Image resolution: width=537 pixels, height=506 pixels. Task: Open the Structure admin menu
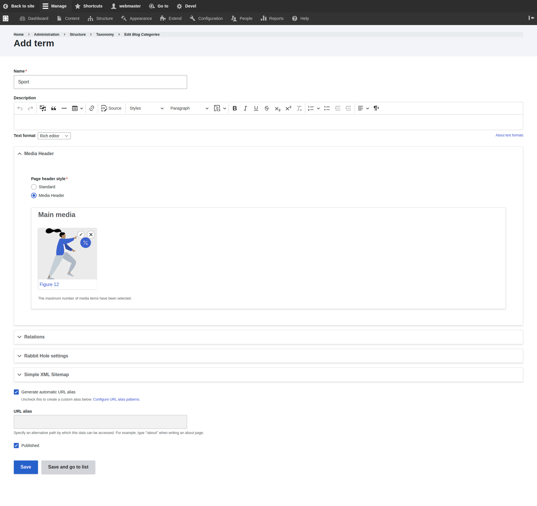point(100,18)
